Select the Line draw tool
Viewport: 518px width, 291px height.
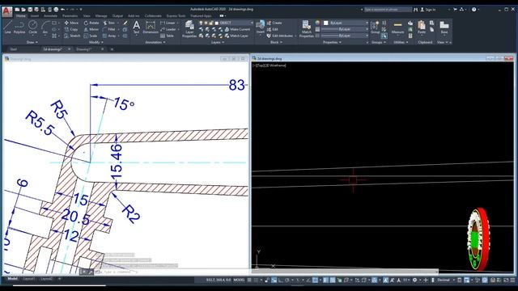pyautogui.click(x=7, y=27)
